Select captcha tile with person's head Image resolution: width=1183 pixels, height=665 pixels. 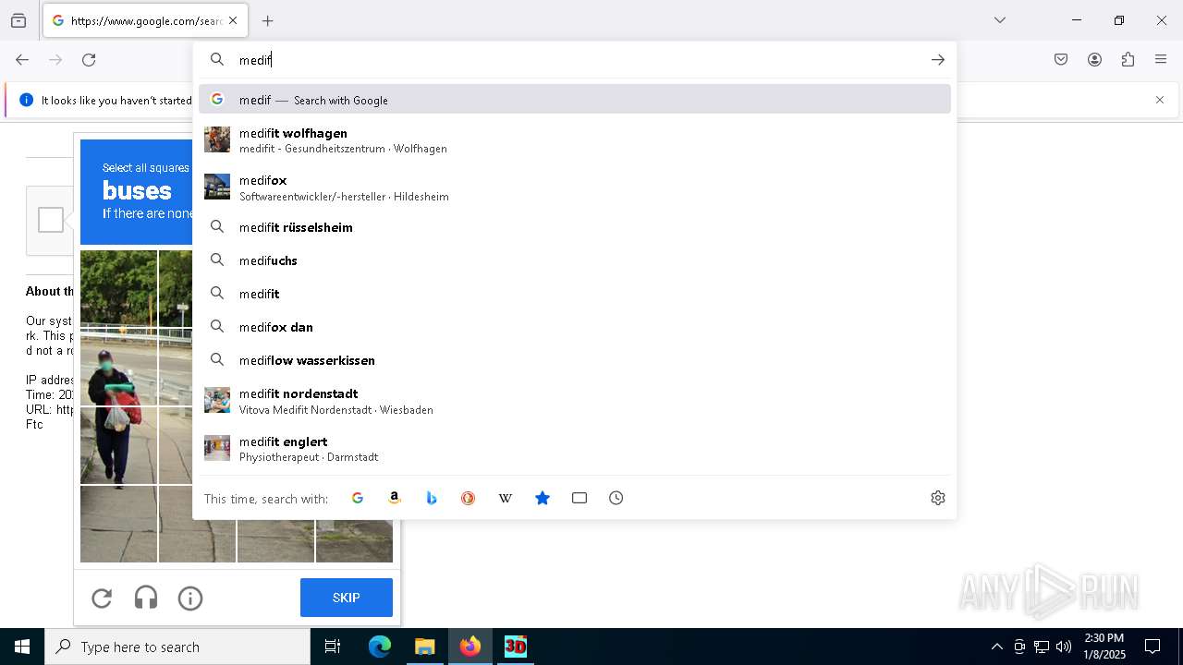[118, 367]
